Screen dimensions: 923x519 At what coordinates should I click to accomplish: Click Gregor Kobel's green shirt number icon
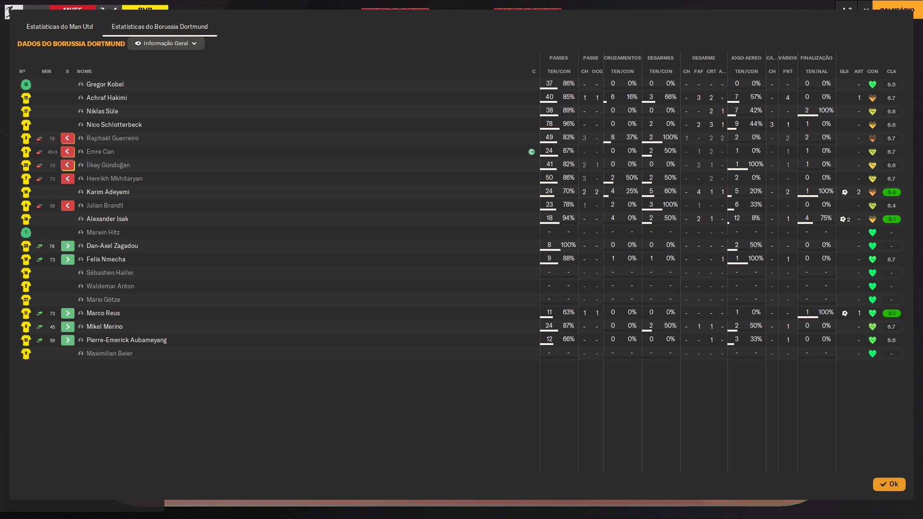tap(26, 85)
